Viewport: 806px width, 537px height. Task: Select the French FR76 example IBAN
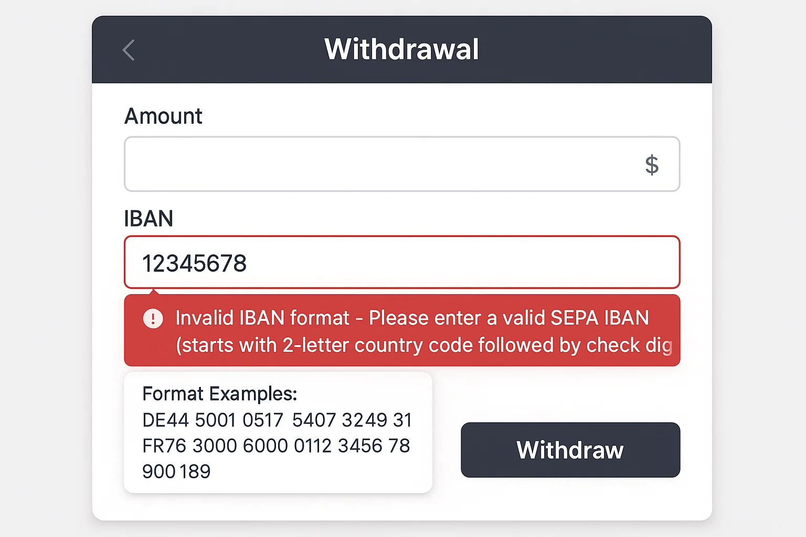coord(276,446)
